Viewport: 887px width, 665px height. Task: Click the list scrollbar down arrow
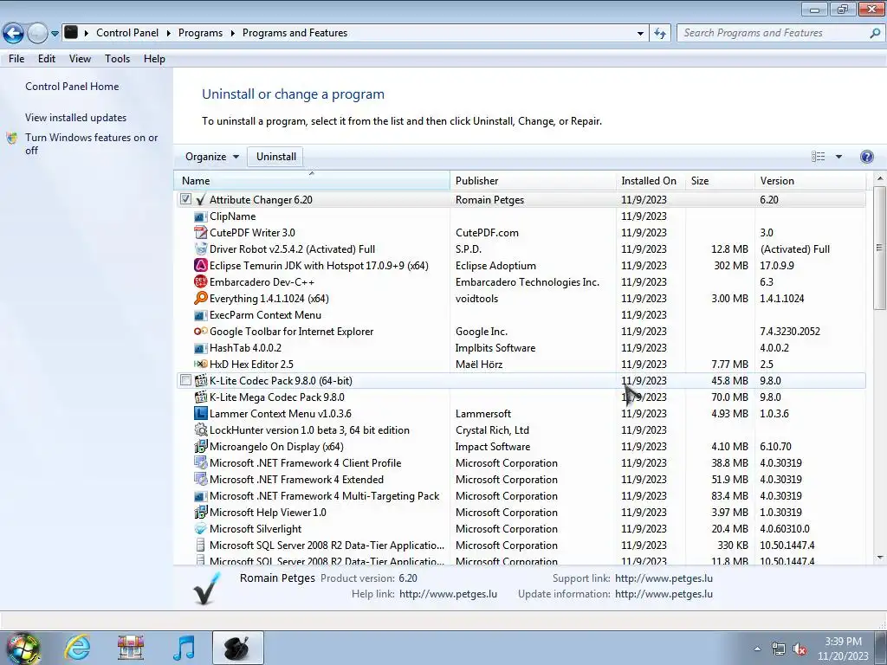[x=879, y=558]
